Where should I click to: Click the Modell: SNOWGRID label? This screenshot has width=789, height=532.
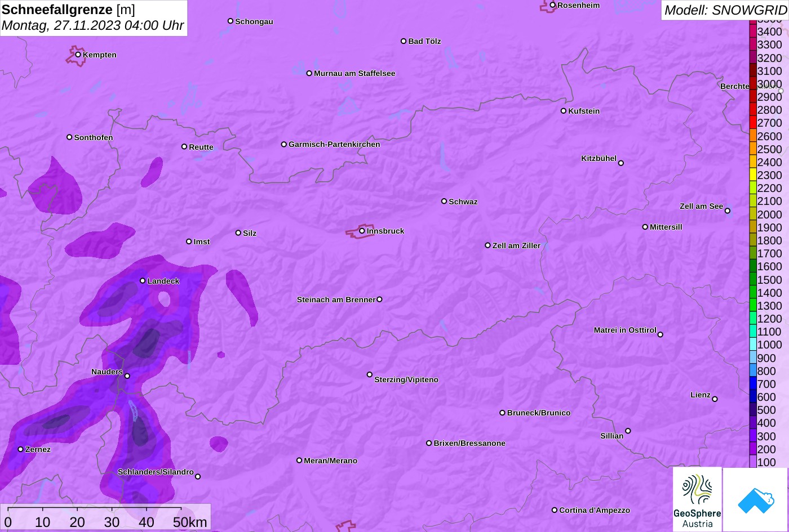click(x=725, y=10)
